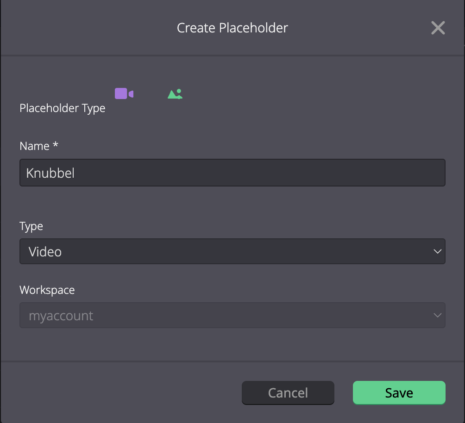
Task: Open the Workspace dropdown showing myaccount
Action: click(232, 315)
